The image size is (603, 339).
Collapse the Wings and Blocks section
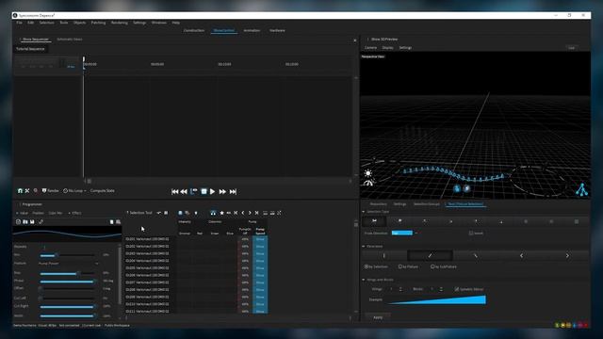364,280
